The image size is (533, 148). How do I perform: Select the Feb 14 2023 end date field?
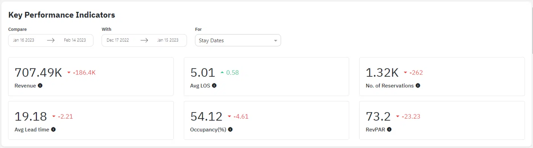[x=75, y=40]
